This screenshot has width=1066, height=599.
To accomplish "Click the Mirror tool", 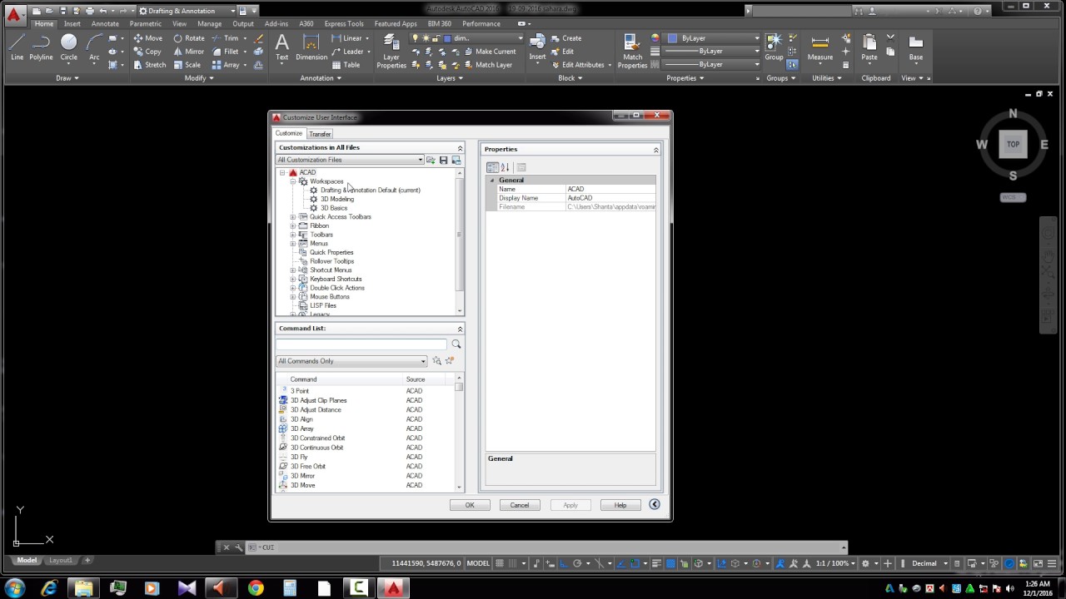I will point(188,52).
